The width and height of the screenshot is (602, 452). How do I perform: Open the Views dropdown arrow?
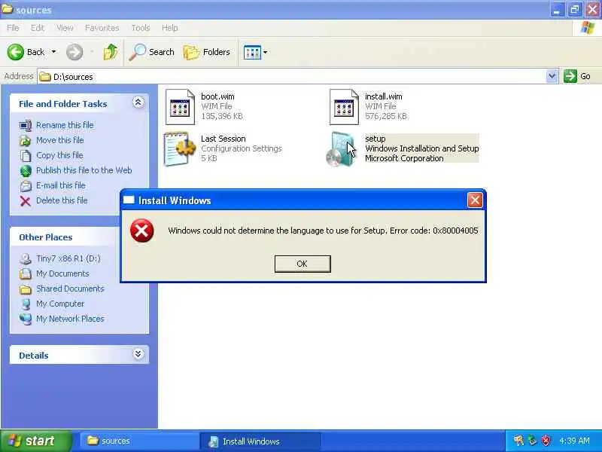[x=266, y=52]
